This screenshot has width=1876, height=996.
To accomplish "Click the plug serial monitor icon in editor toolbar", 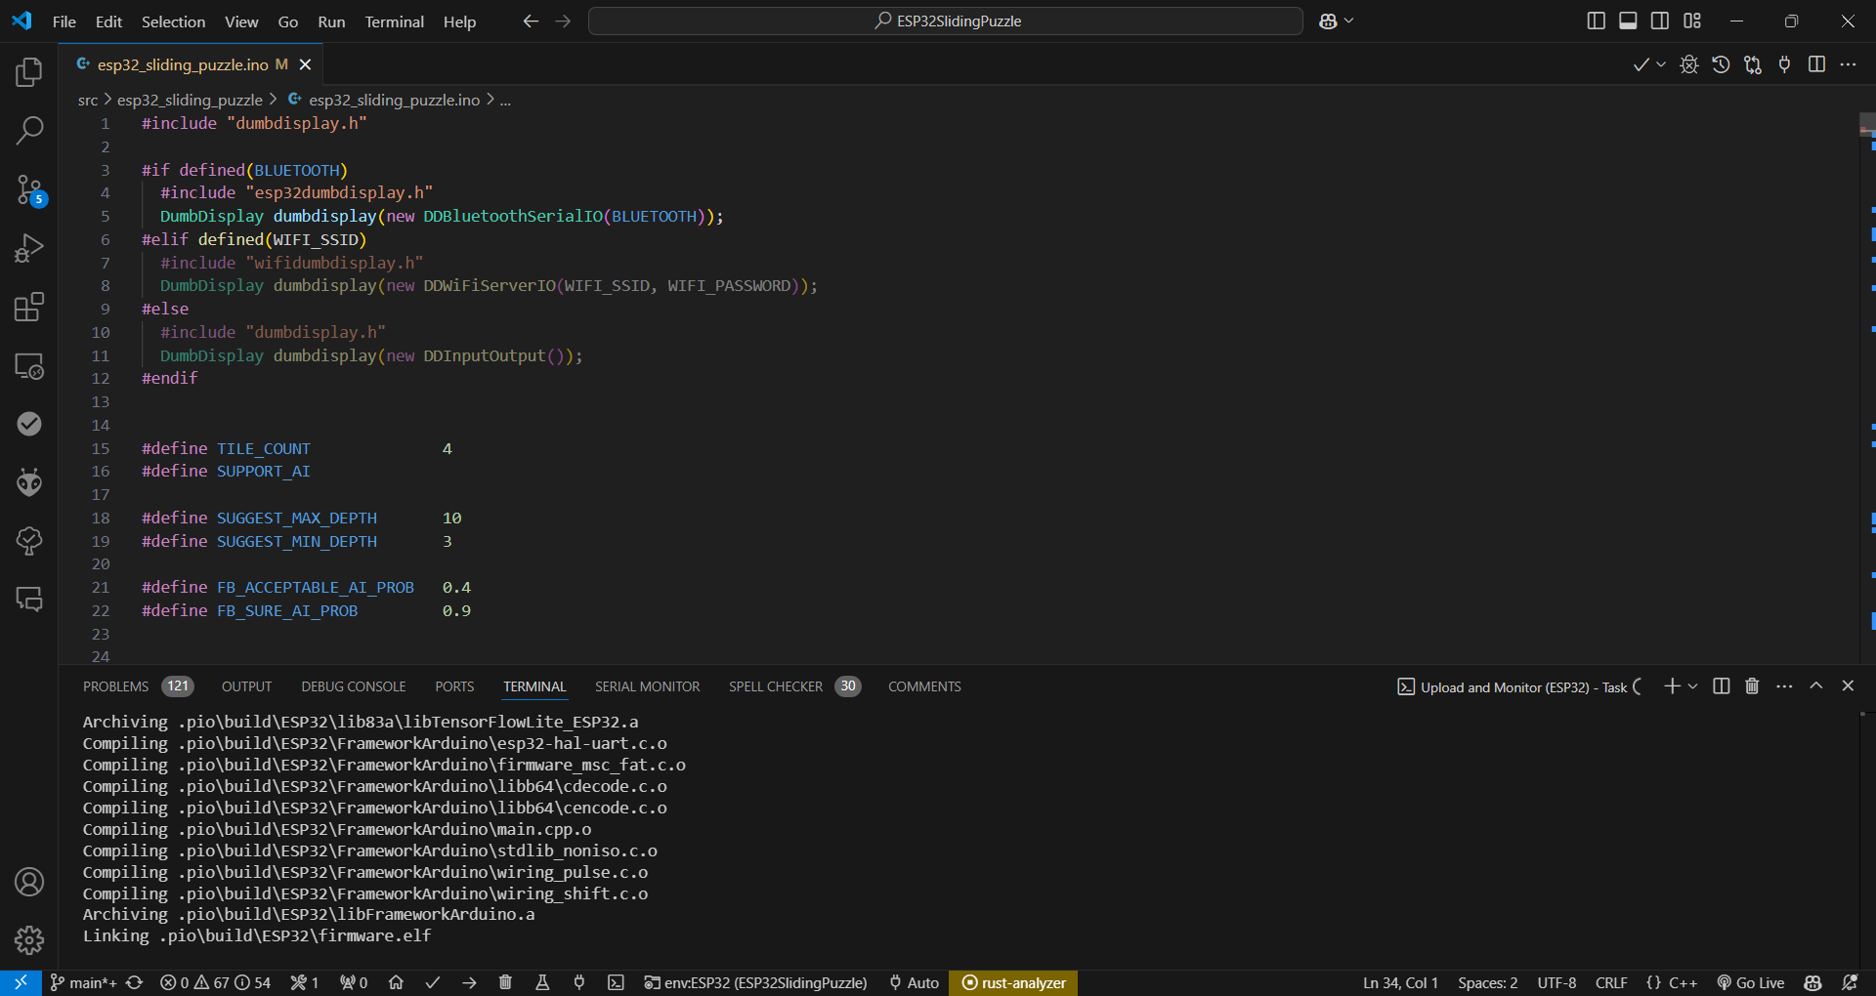I will coord(1785,64).
